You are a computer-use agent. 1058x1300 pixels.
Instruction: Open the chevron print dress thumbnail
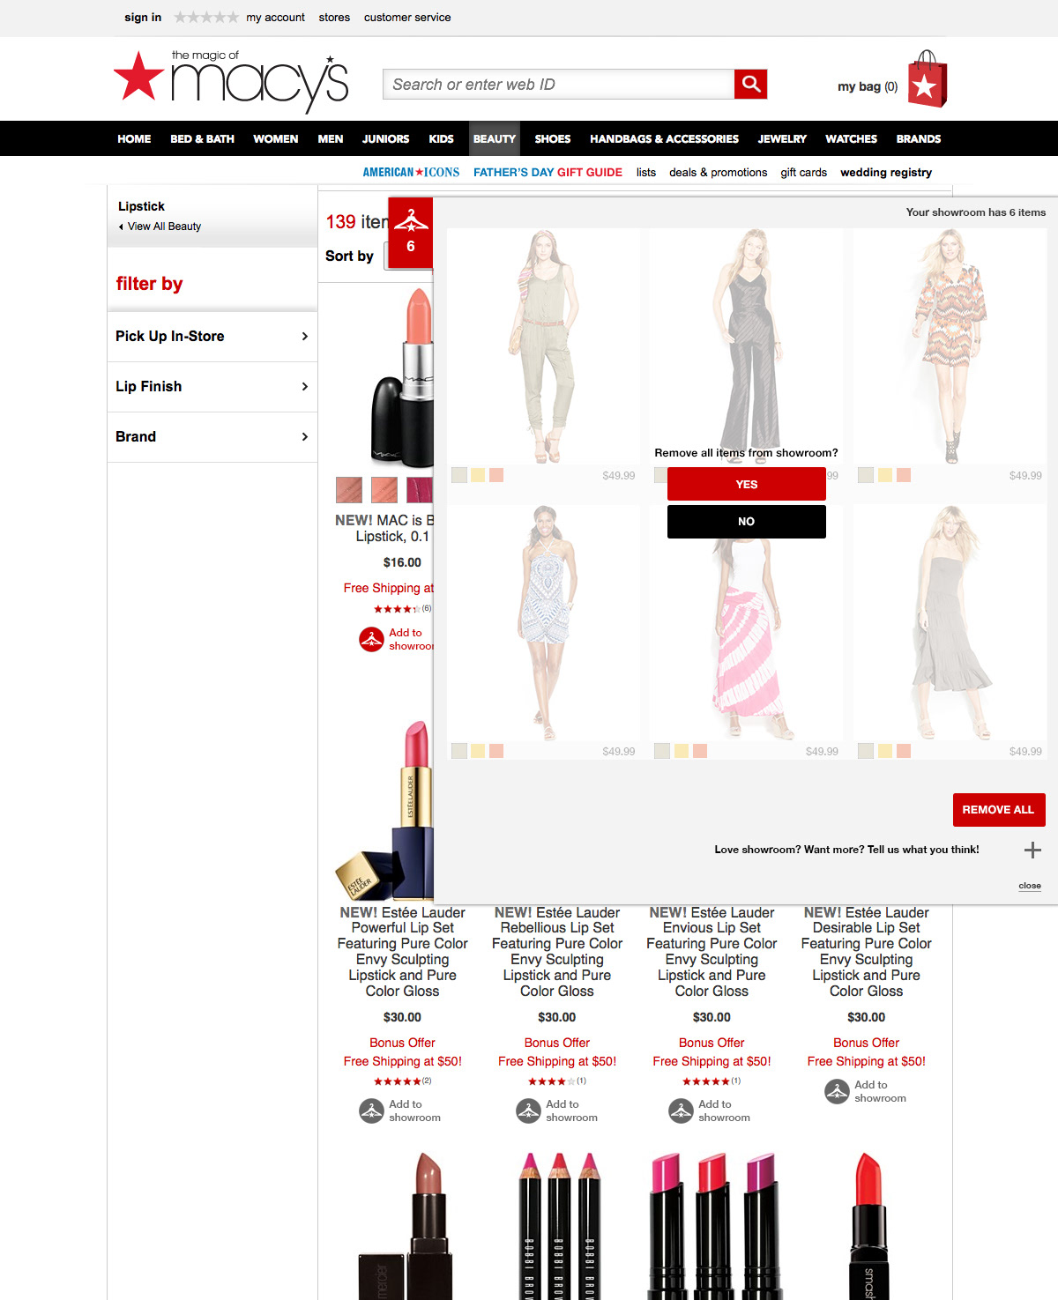click(x=950, y=346)
